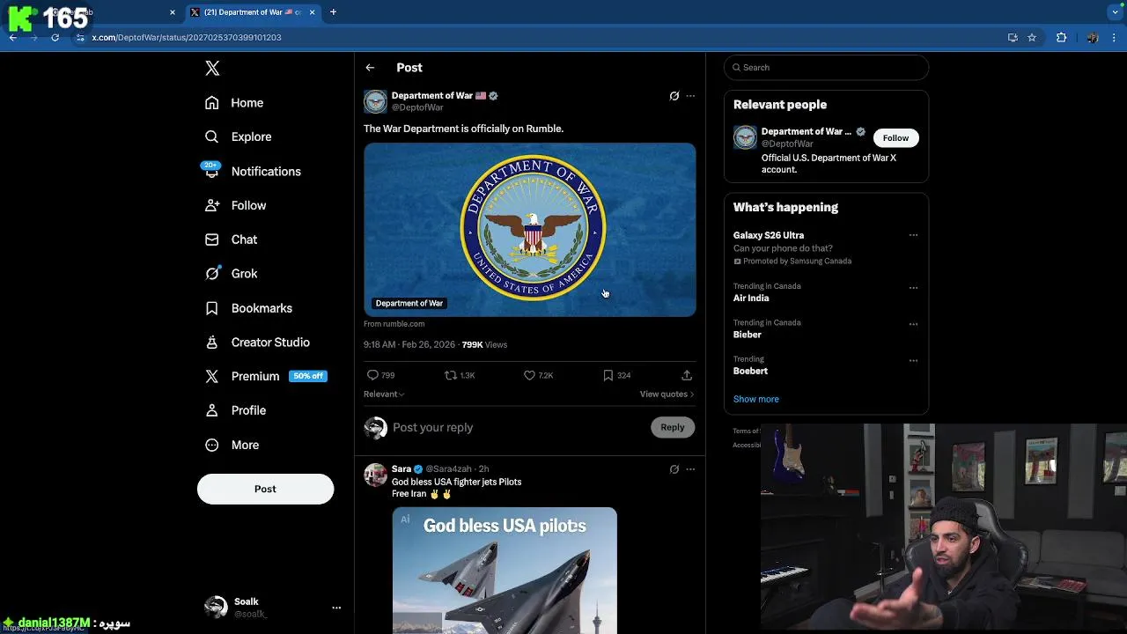Switch to the Department of War browser tab
This screenshot has width=1127, height=634.
251,12
